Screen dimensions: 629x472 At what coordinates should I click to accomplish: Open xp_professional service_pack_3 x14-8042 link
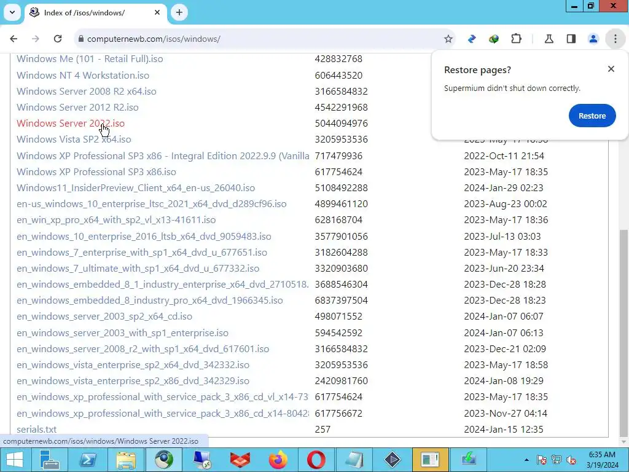pyautogui.click(x=163, y=414)
